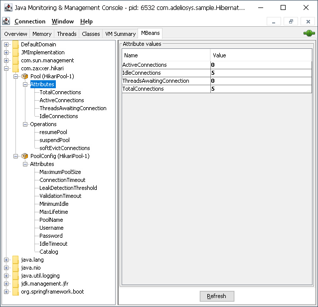
Task: Select the MaximumPoolSize attribute
Action: [x=60, y=172]
